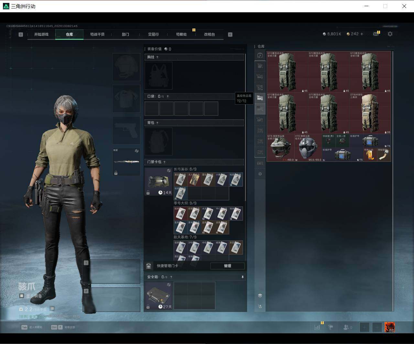The width and height of the screenshot is (414, 344).
Task: Open the settings gear in top bar
Action: (390, 34)
